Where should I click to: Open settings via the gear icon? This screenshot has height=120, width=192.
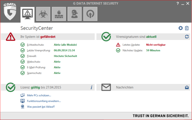tap(181, 28)
